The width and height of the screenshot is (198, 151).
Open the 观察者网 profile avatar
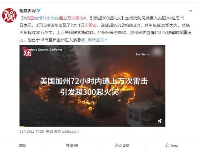pyautogui.click(x=9, y=15)
